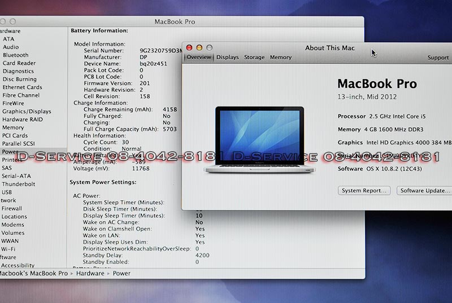Select Accessibility in the sidebar

click(18, 265)
